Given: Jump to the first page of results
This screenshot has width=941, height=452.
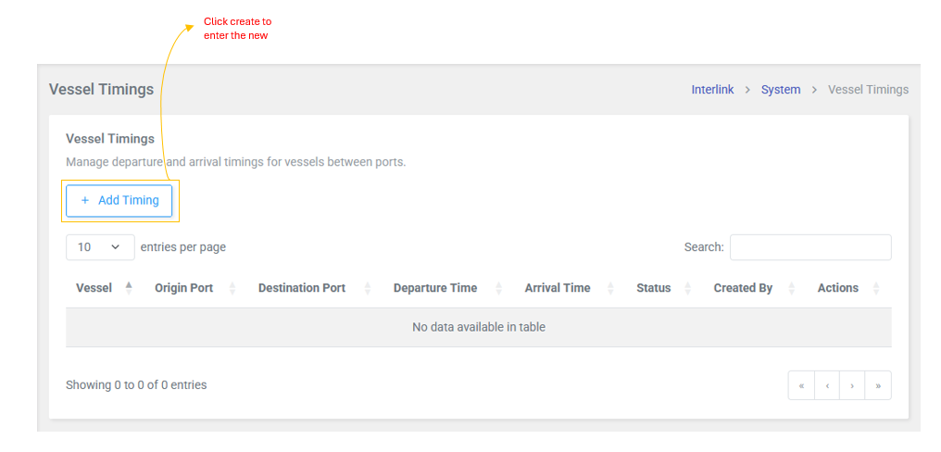Looking at the screenshot, I should tap(801, 385).
